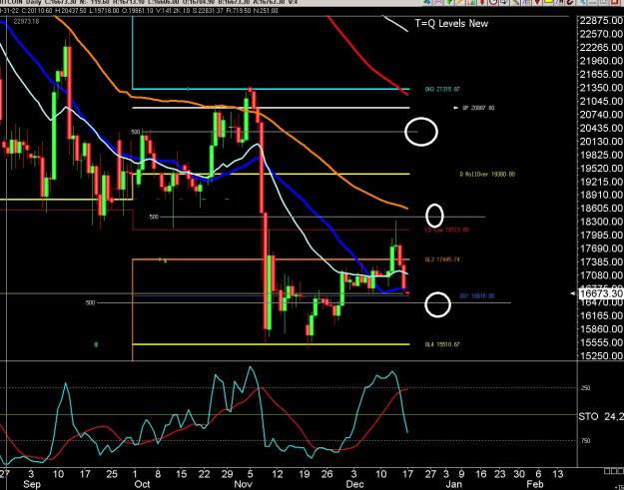The image size is (624, 490).
Task: Click the 15555.00 axis value
Action: tap(602, 342)
